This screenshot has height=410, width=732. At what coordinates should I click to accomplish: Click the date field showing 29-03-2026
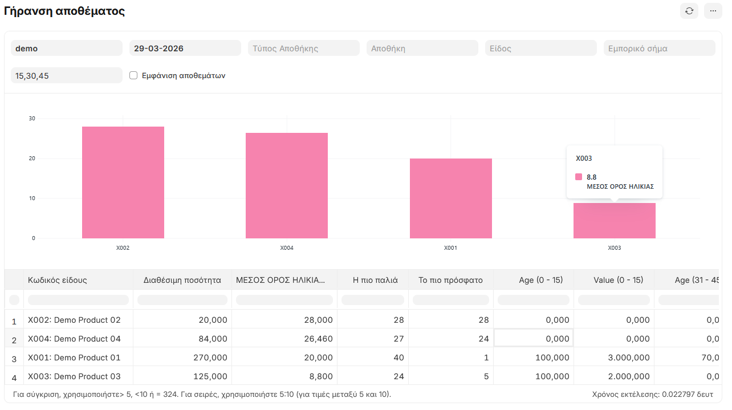(x=185, y=48)
